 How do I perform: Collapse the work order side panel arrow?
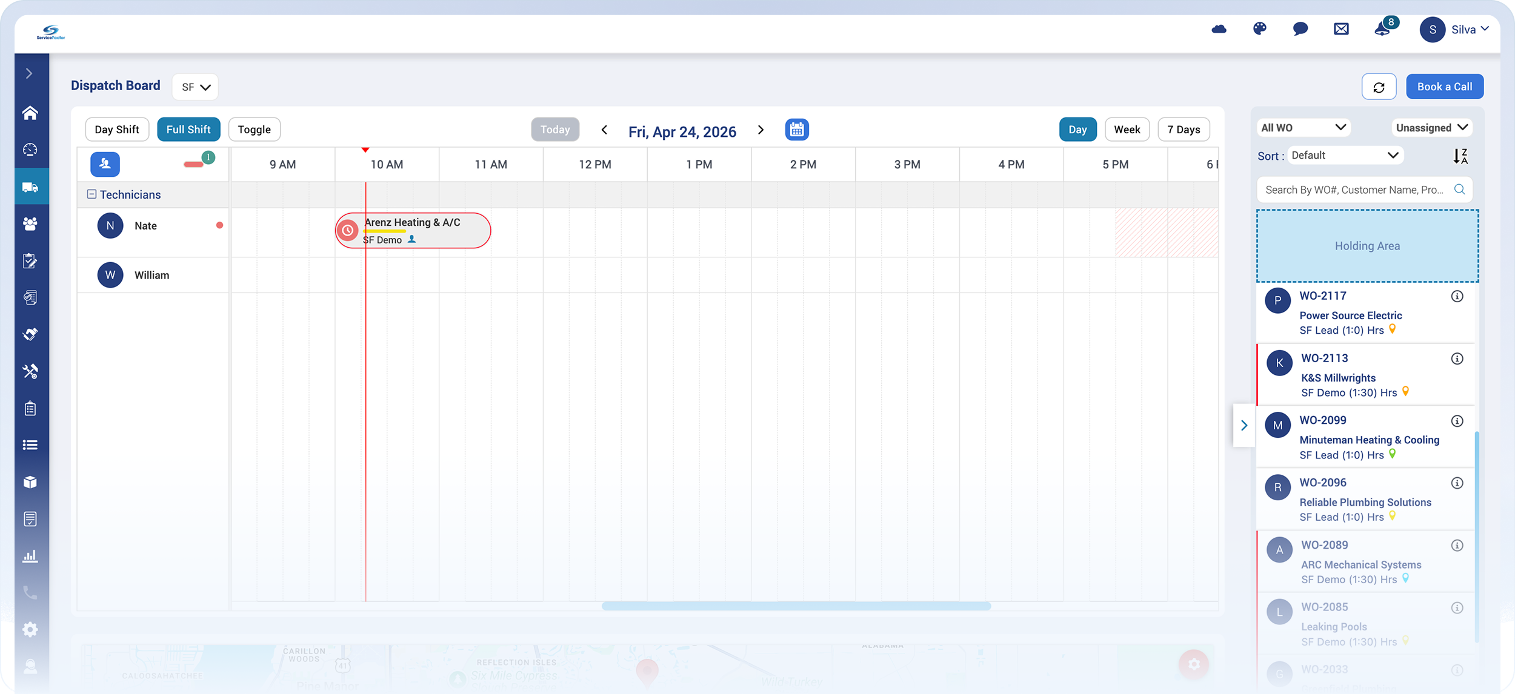point(1244,425)
